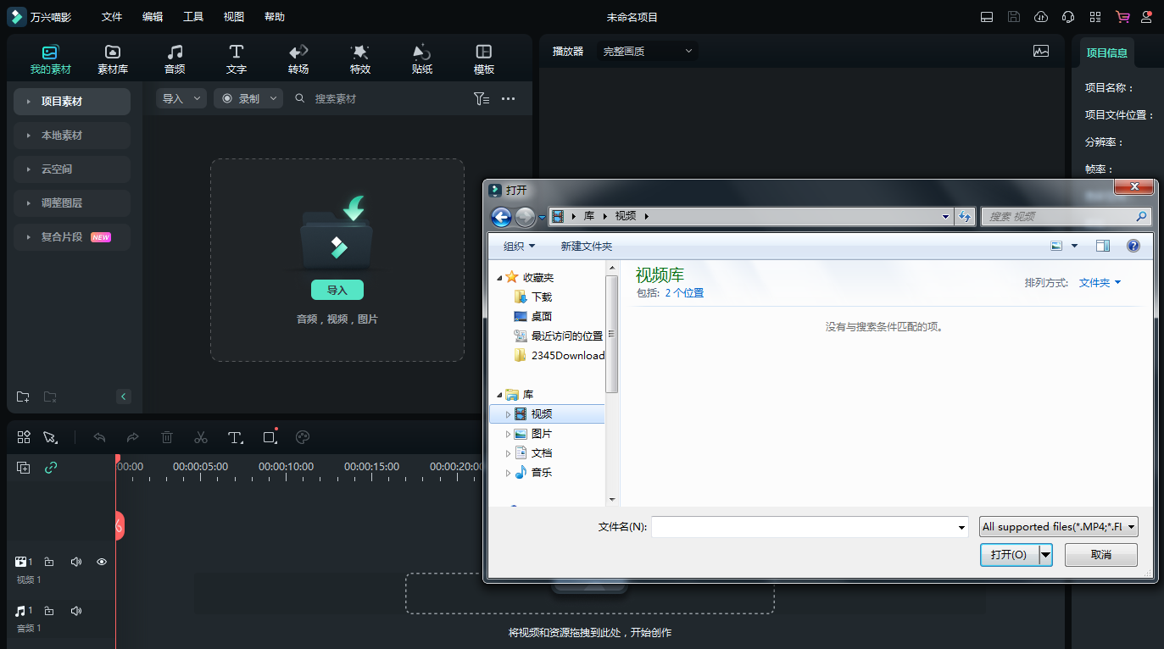Open the shopping cart icon
The height and width of the screenshot is (649, 1164).
(1122, 17)
